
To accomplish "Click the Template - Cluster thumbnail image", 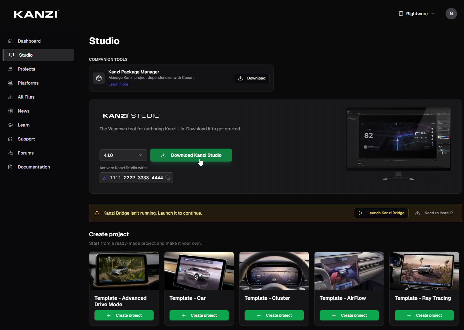I will [274, 271].
